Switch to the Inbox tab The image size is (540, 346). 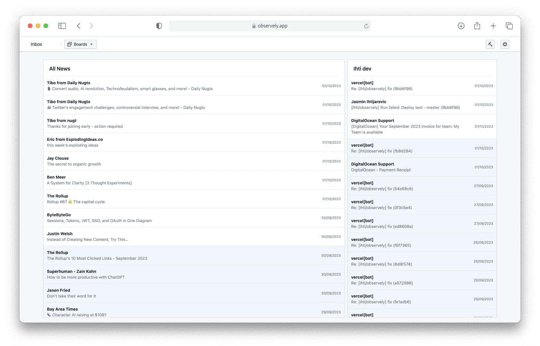tap(36, 44)
